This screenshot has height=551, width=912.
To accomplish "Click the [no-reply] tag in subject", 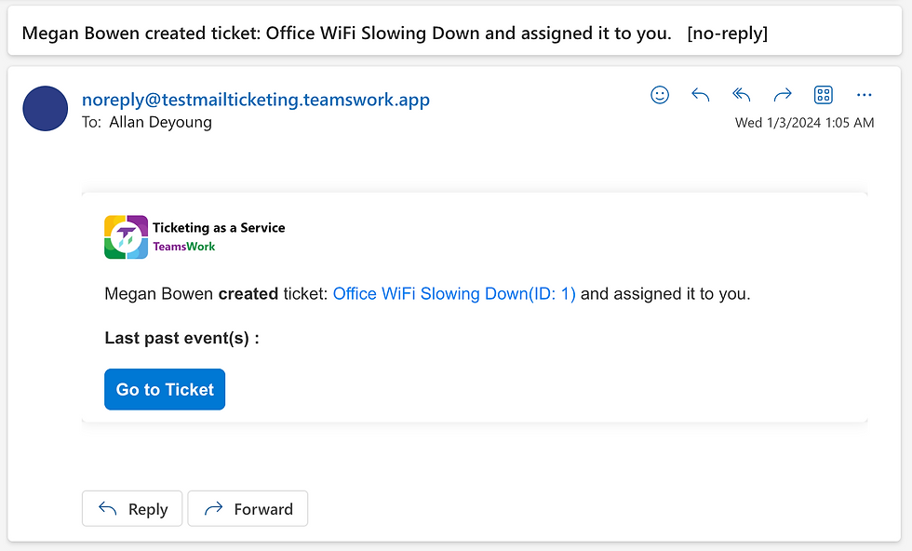I will pos(727,34).
